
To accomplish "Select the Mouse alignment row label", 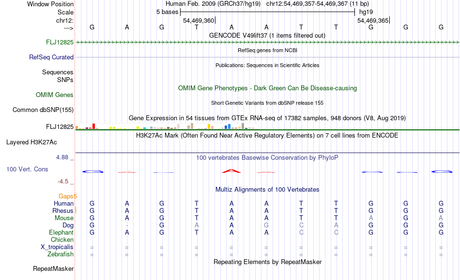I will coord(64,218).
